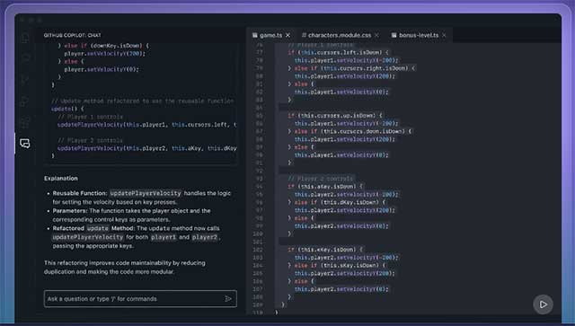Viewport: 575px width, 326px height.
Task: Close the characters.module.css tab
Action: pyautogui.click(x=377, y=35)
